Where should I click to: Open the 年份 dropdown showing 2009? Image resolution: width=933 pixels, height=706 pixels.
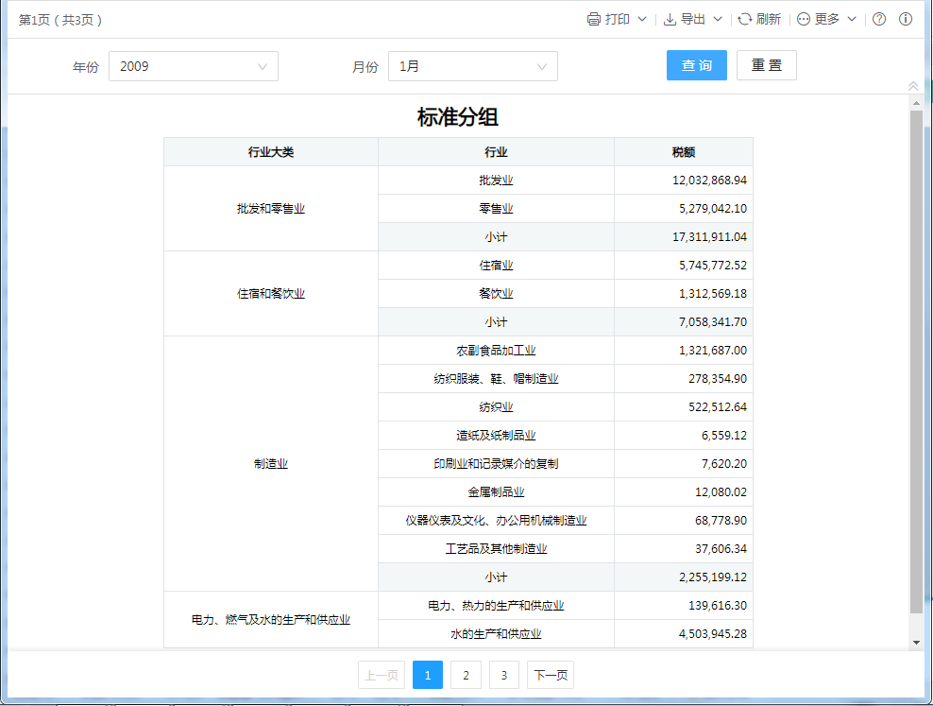(x=194, y=66)
